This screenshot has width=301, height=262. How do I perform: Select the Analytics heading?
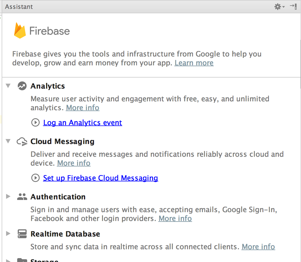click(x=48, y=86)
